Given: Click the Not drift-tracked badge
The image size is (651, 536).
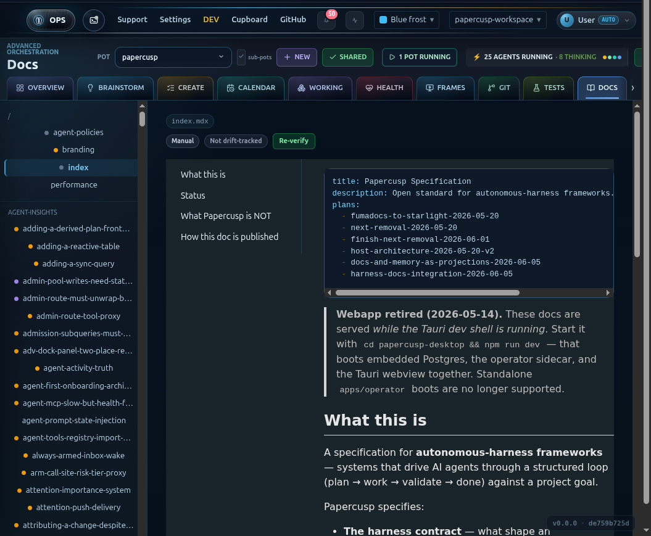Looking at the screenshot, I should [236, 141].
